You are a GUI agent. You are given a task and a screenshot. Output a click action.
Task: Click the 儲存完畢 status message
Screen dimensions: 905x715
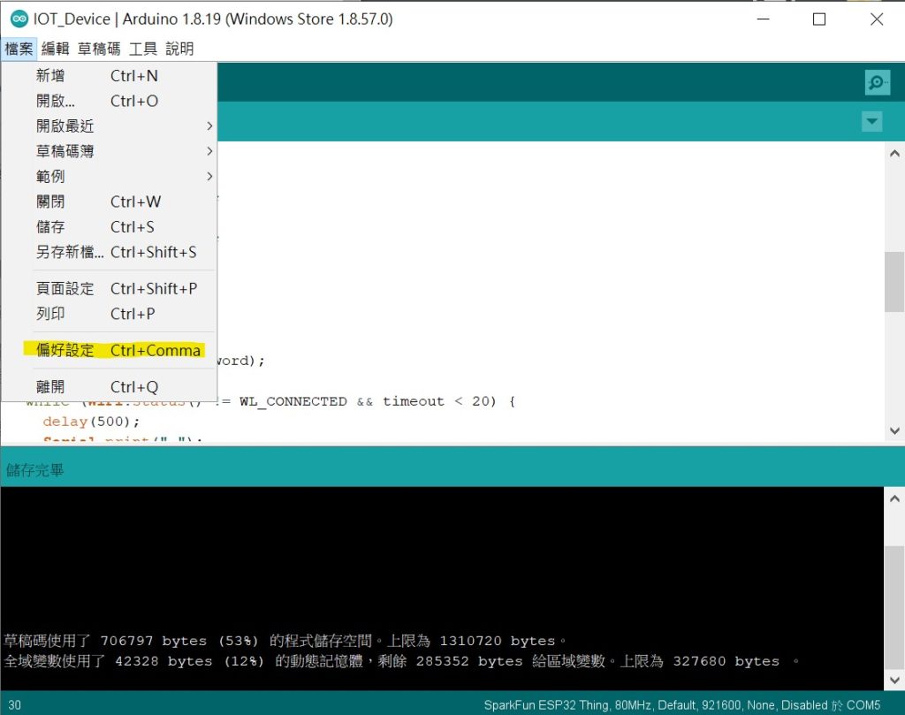(x=34, y=470)
